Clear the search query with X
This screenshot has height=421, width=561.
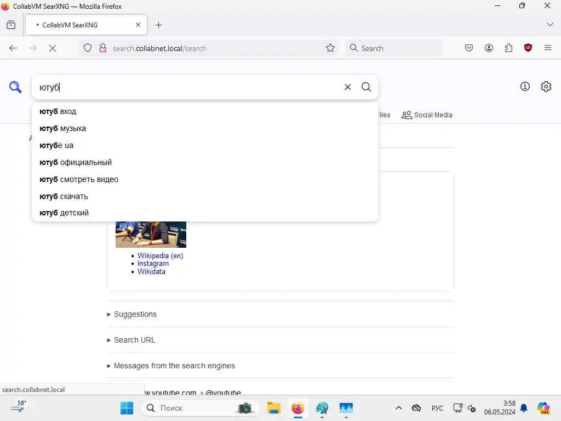(x=347, y=87)
